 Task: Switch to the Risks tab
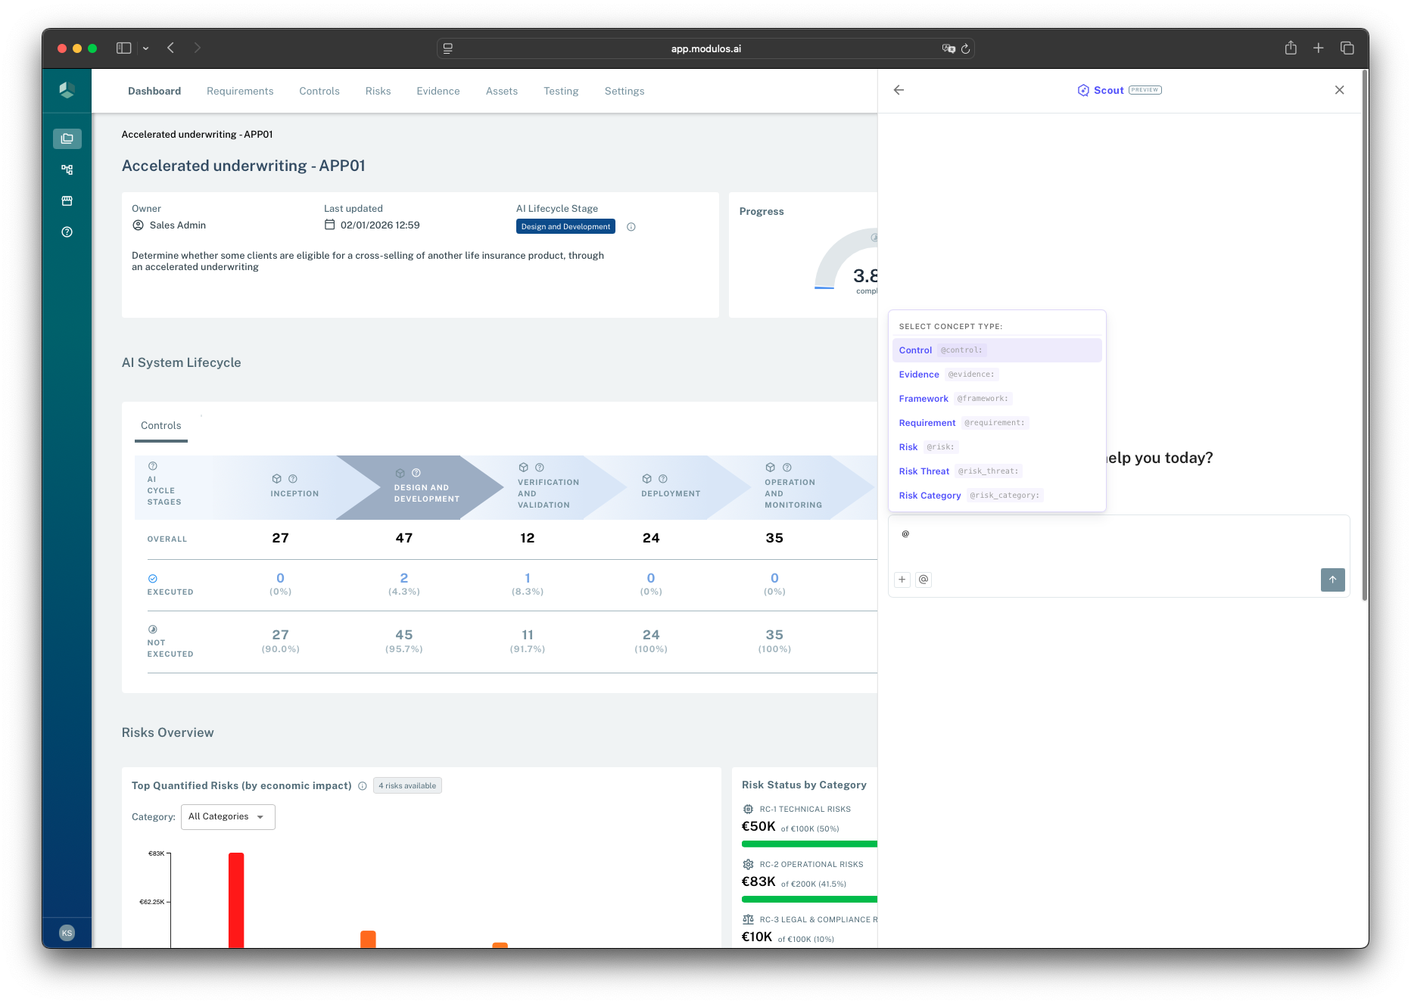(x=378, y=91)
